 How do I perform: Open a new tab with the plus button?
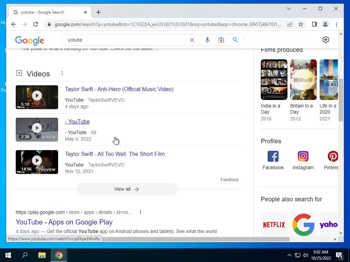[x=98, y=12]
